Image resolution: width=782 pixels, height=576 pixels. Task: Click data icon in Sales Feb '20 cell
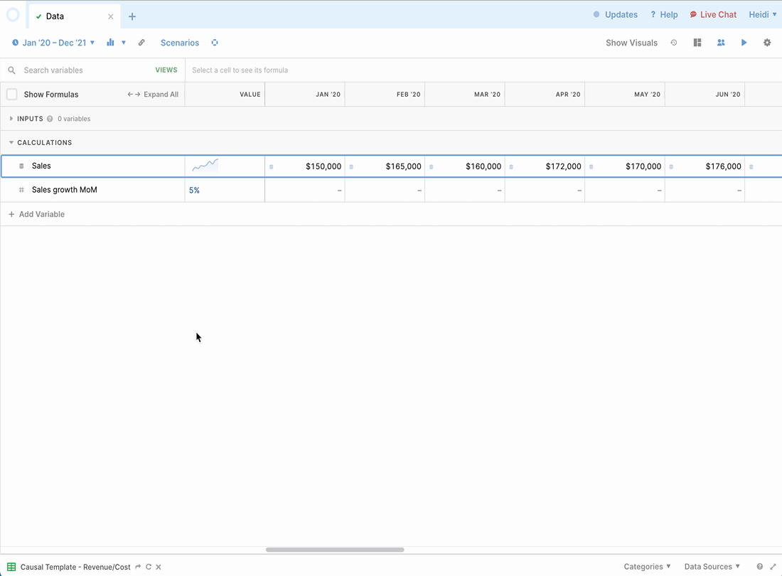[351, 166]
